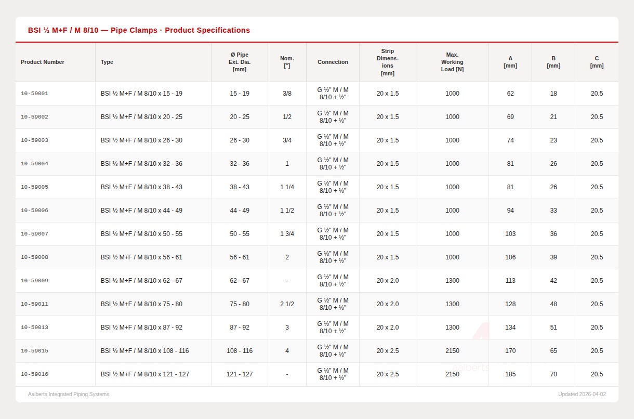Select product number 10-59016
The image size is (634, 419).
click(x=34, y=374)
